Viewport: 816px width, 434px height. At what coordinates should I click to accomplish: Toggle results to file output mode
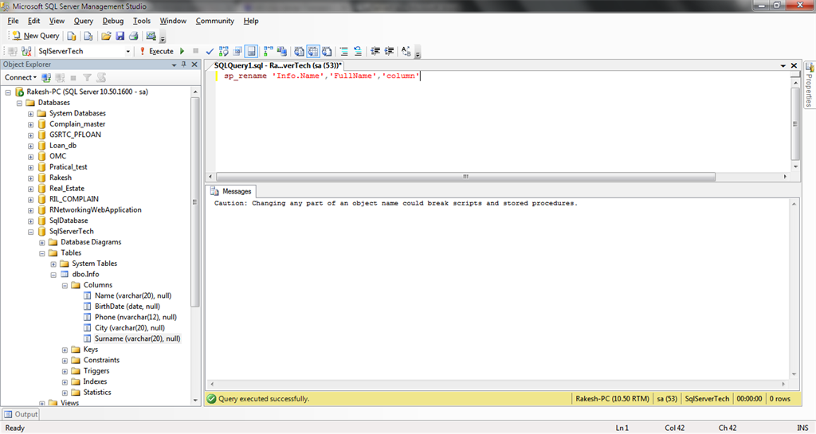(x=327, y=51)
